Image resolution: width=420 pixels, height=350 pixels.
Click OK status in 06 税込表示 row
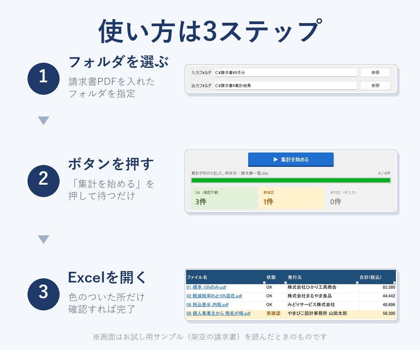point(269,305)
